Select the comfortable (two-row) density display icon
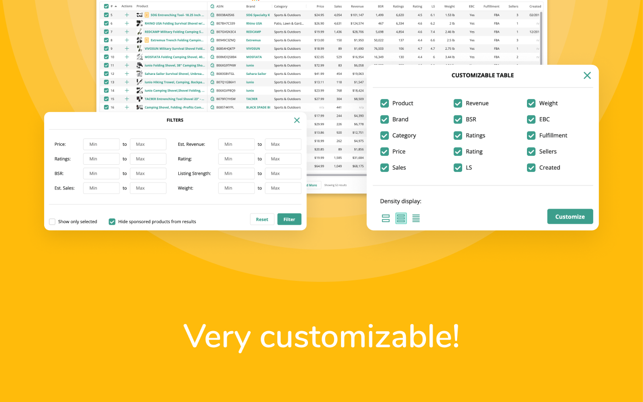Viewport: 643px width, 402px height. pyautogui.click(x=386, y=218)
